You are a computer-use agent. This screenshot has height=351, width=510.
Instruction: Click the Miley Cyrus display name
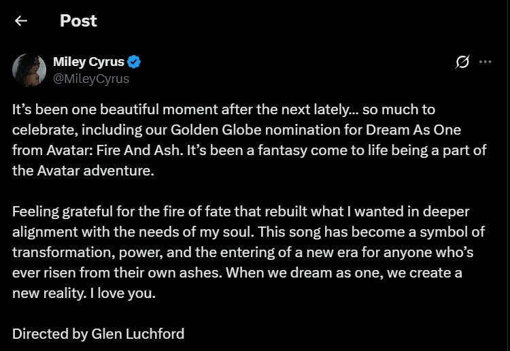[x=88, y=62]
